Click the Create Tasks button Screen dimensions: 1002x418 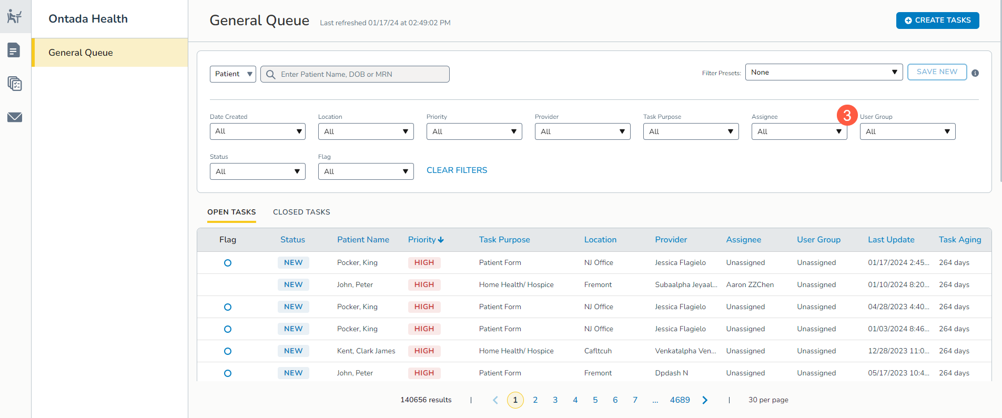[x=937, y=21]
